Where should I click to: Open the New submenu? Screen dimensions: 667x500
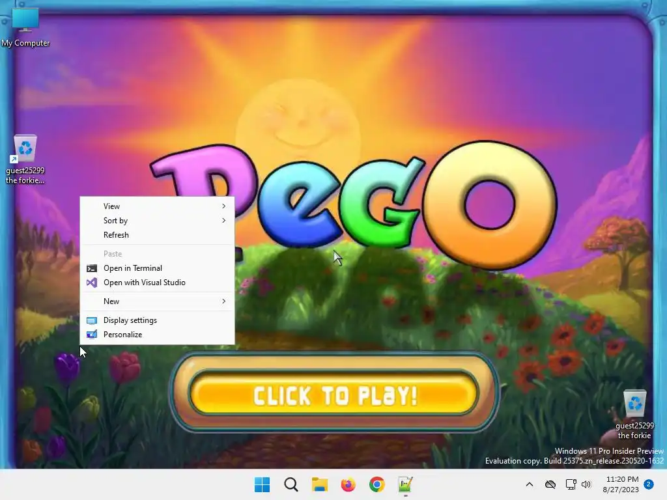pyautogui.click(x=158, y=301)
